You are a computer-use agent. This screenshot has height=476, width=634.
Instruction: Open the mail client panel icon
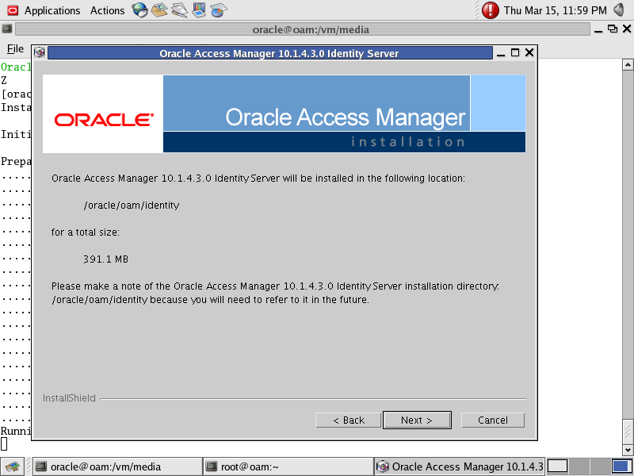pos(159,10)
